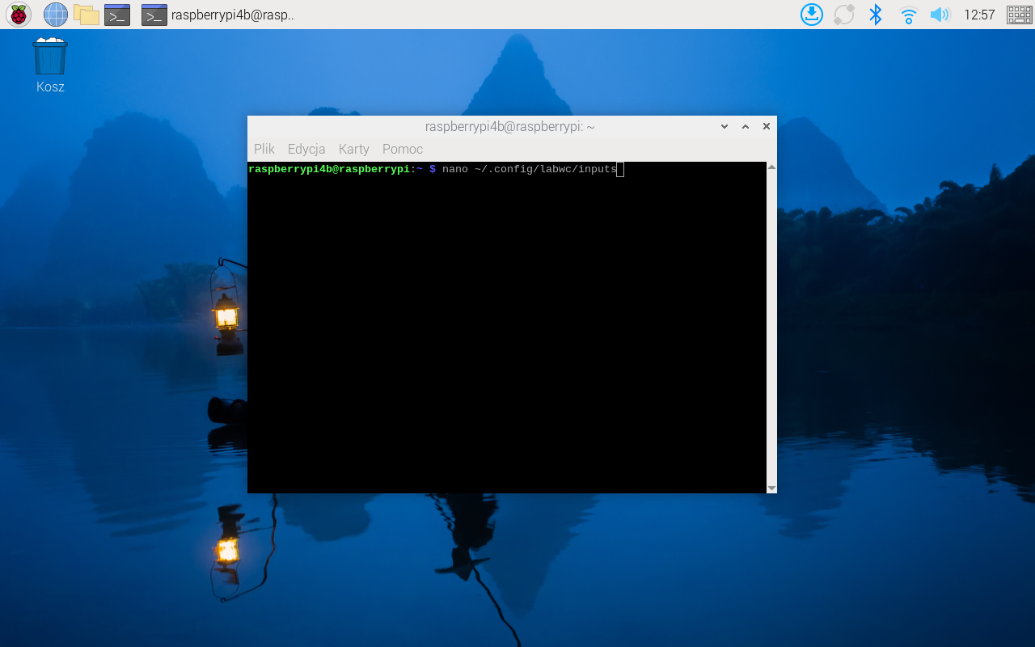Open the on-screen keyboard icon

point(1019,15)
